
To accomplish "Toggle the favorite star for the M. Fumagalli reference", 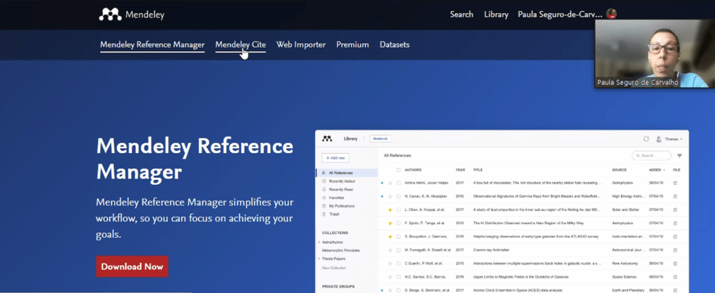I will 390,250.
